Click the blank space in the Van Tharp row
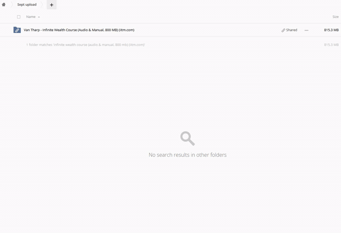Viewport: 341px width, 233px height. 207,30
